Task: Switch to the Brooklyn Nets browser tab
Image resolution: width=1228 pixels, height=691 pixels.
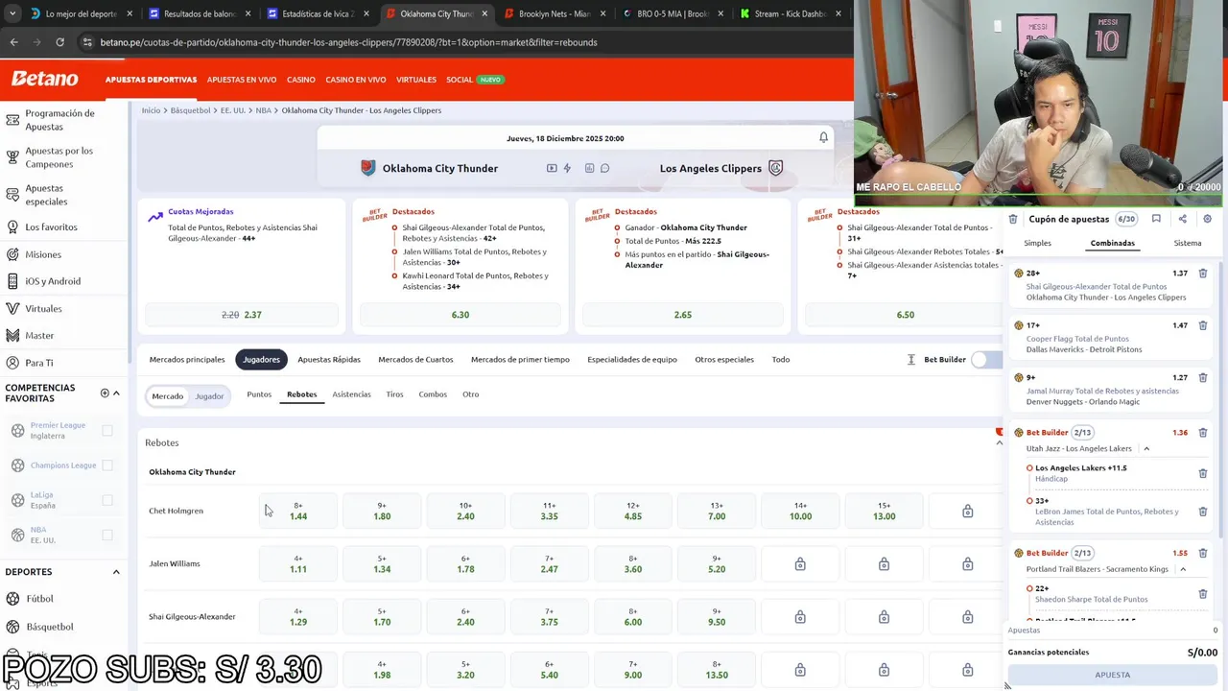Action: click(x=555, y=14)
